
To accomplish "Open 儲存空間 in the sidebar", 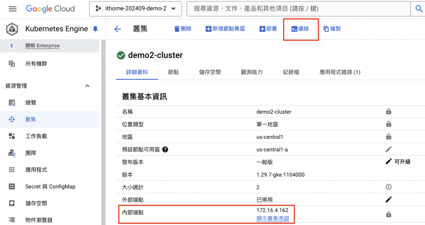I will click(36, 203).
